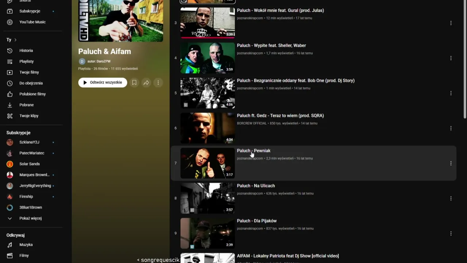Image resolution: width=467 pixels, height=263 pixels.
Task: Open Do obejrzenia watch later list
Action: [x=31, y=83]
